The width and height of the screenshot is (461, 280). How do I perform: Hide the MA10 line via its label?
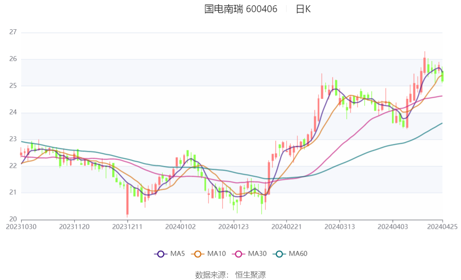pyautogui.click(x=216, y=254)
